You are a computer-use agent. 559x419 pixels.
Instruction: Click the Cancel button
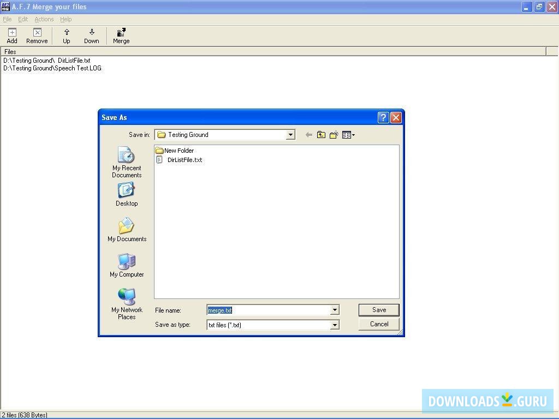379,324
